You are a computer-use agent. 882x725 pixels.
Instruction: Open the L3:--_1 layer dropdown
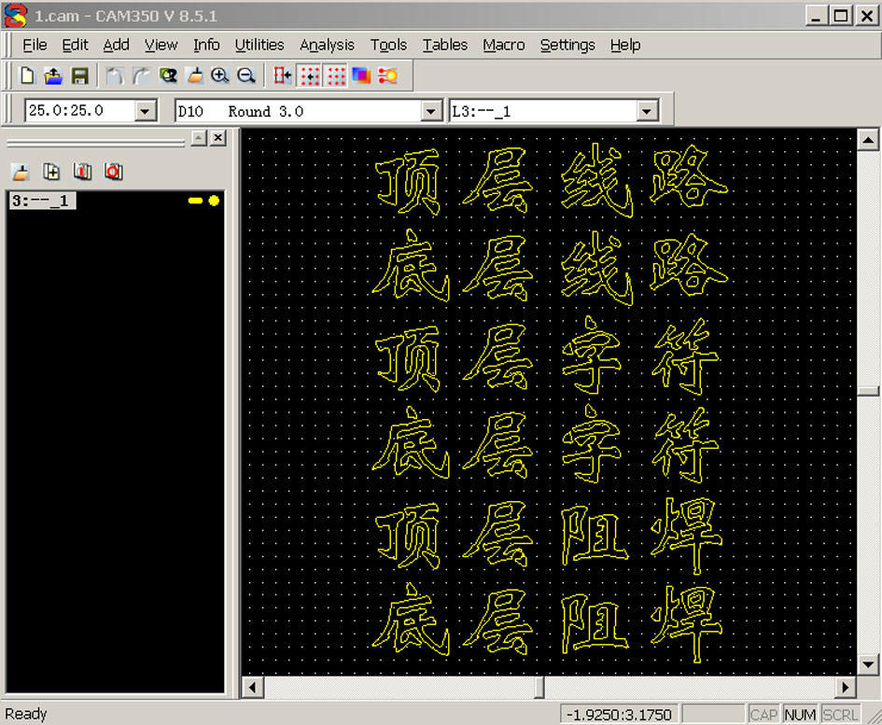pyautogui.click(x=647, y=111)
